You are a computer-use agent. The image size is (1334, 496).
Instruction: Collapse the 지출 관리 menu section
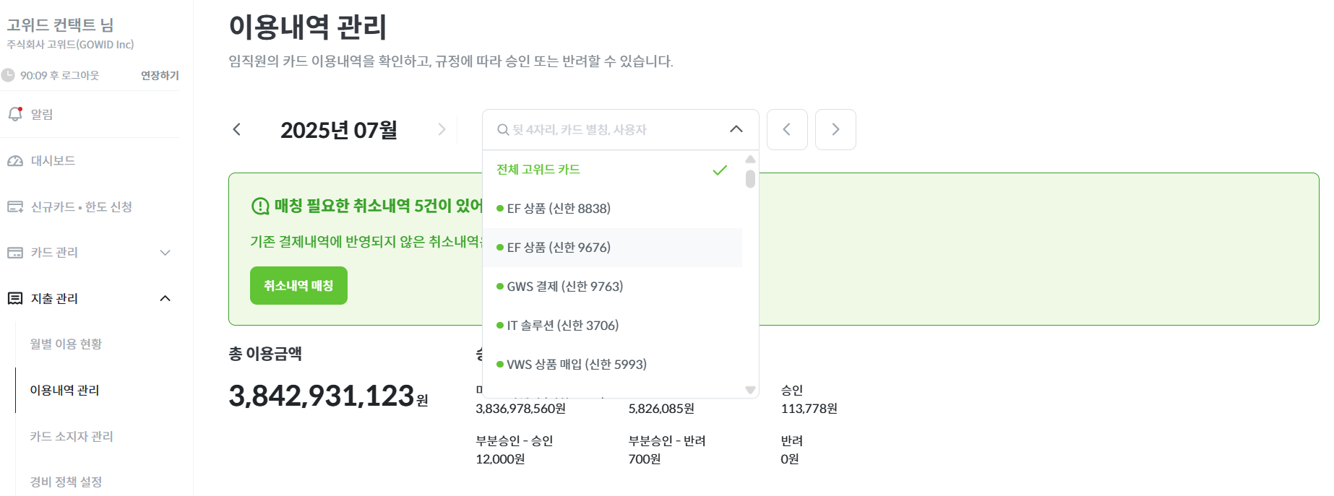pyautogui.click(x=165, y=298)
